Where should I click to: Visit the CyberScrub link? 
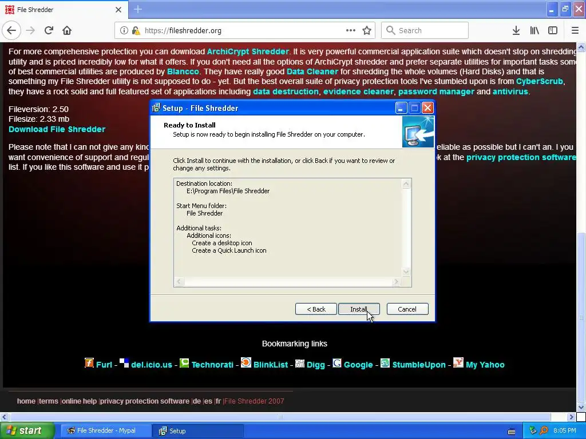click(x=539, y=81)
